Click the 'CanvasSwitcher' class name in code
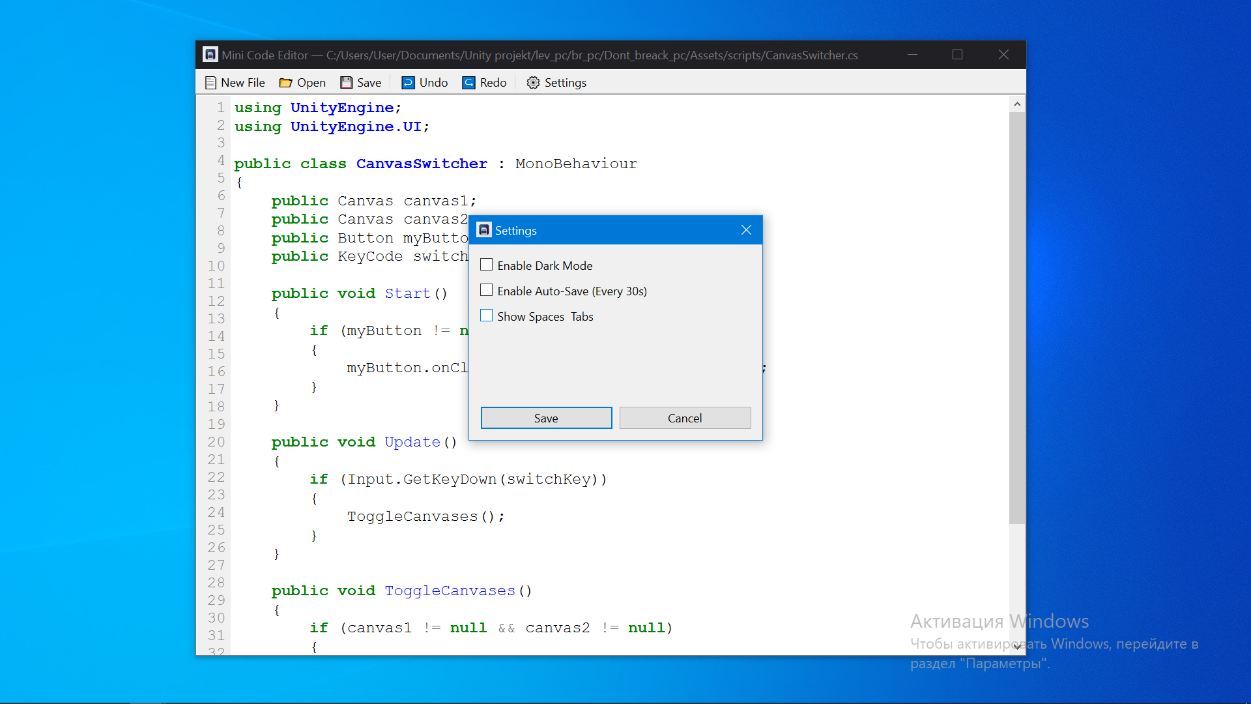This screenshot has height=704, width=1251. tap(422, 164)
